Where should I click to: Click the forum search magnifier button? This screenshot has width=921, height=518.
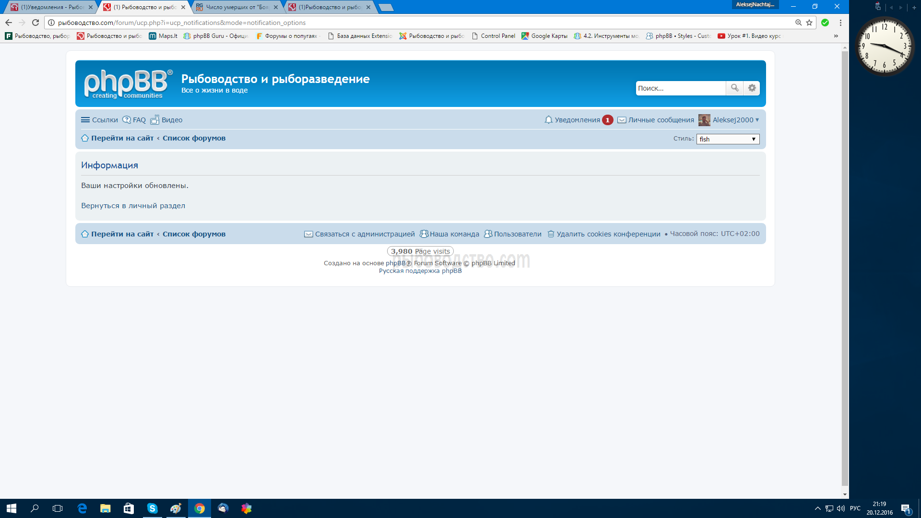[x=734, y=88]
